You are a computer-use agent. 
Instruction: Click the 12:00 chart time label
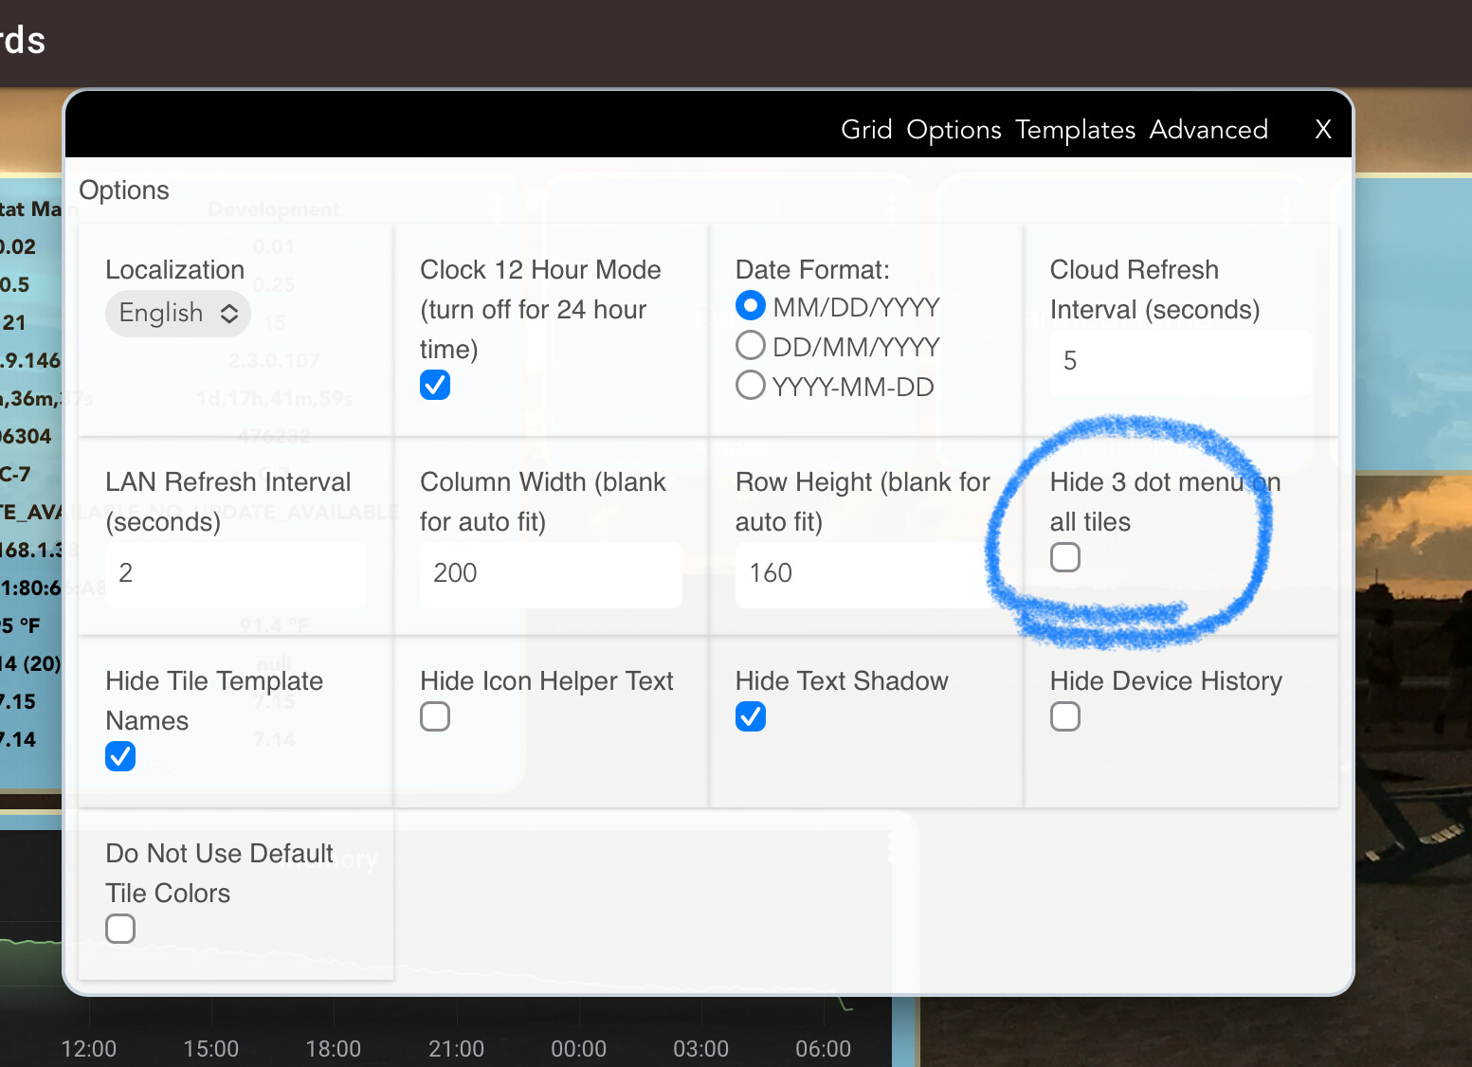[89, 1049]
